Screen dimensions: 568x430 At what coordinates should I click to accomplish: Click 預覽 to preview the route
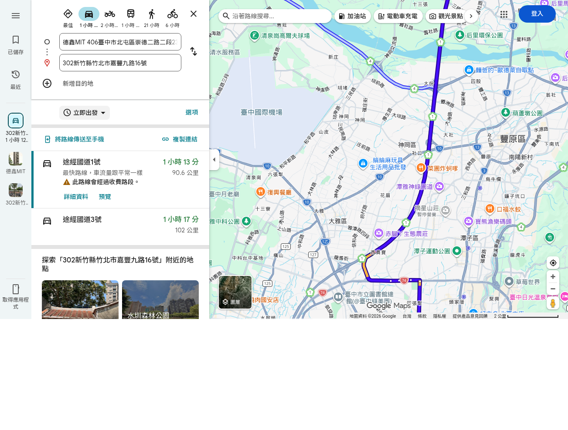105,197
